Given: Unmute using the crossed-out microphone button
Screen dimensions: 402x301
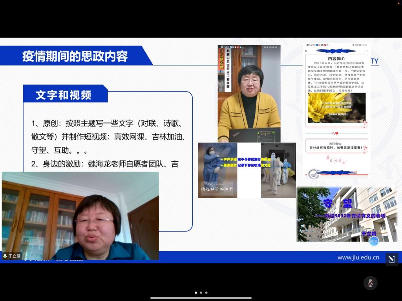Looking at the screenshot, I should coord(370,283).
